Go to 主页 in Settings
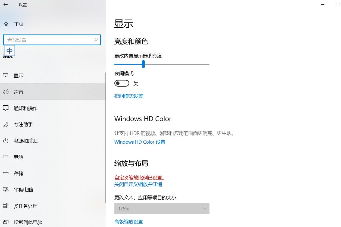 pyautogui.click(x=18, y=24)
